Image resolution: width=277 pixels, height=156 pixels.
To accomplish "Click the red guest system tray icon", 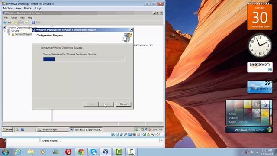I will [x=150, y=130].
